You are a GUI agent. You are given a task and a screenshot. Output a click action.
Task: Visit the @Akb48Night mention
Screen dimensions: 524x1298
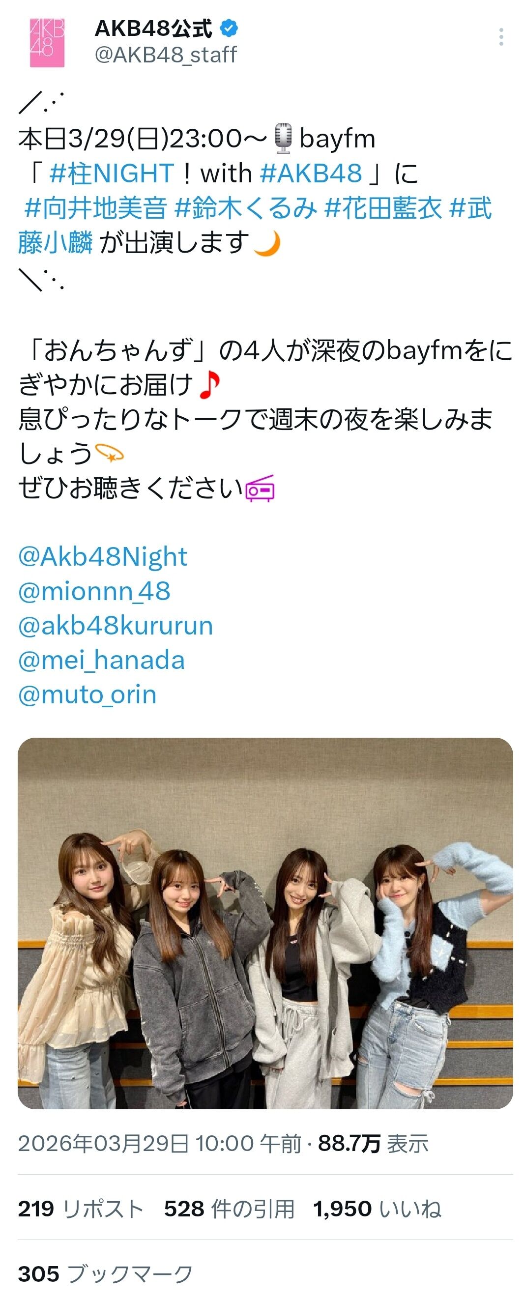[x=102, y=557]
